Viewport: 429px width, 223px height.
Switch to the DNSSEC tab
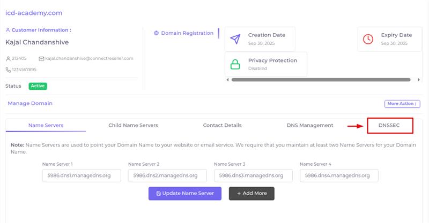(x=389, y=126)
